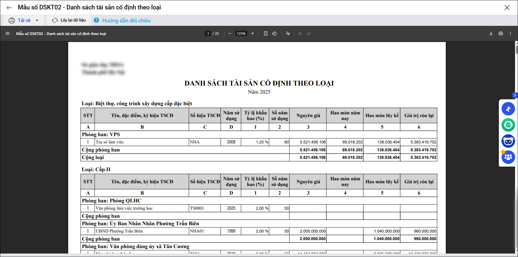The width and height of the screenshot is (518, 257).
Task: Rotate the document counterclockwise
Action: [x=274, y=34]
